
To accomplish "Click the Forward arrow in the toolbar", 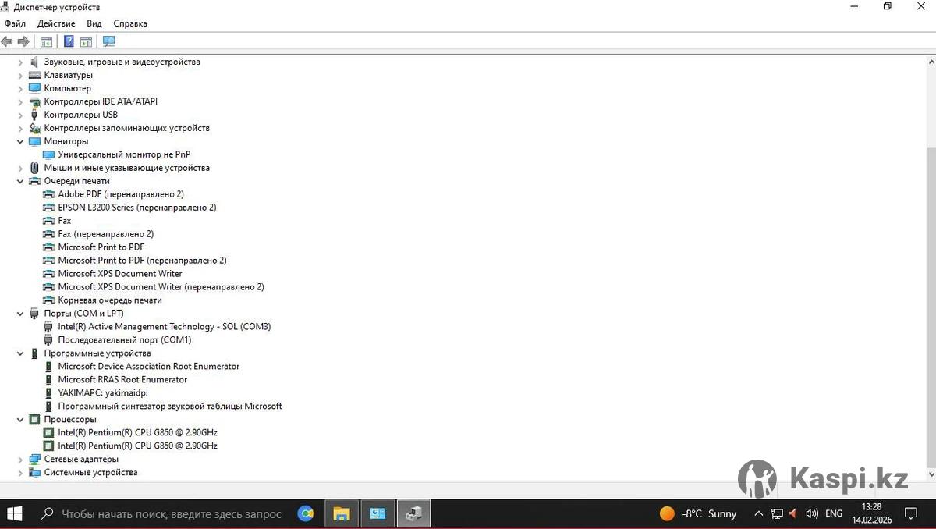I will click(23, 41).
